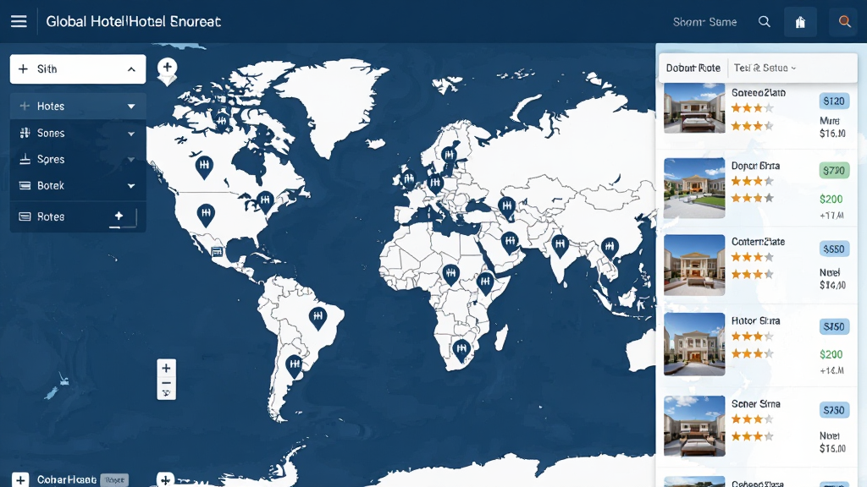The width and height of the screenshot is (867, 487).
Task: Select the hotel pin in southwestern USA
Action: point(206,215)
